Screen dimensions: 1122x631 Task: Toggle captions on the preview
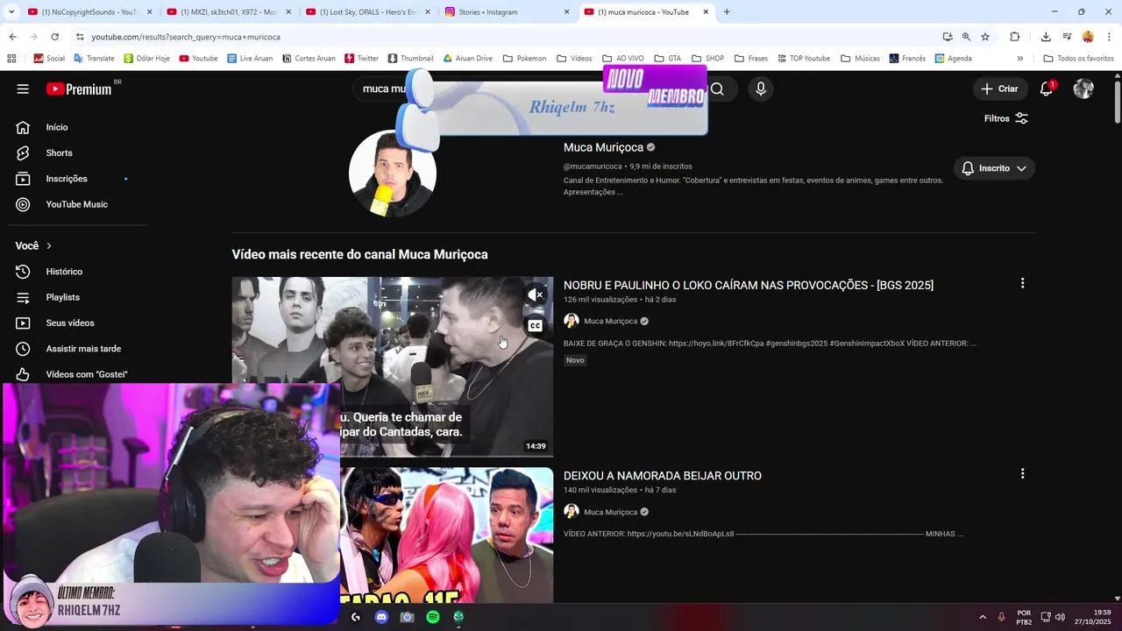pyautogui.click(x=535, y=325)
